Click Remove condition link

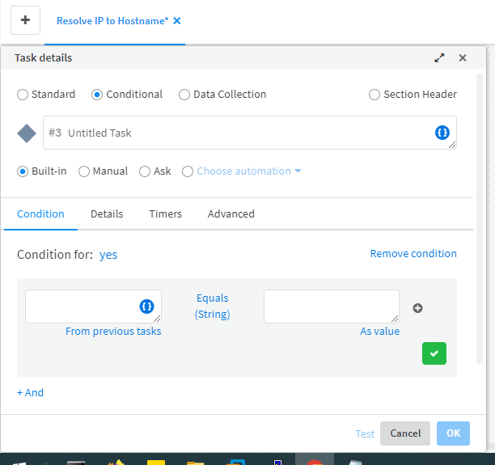click(413, 253)
